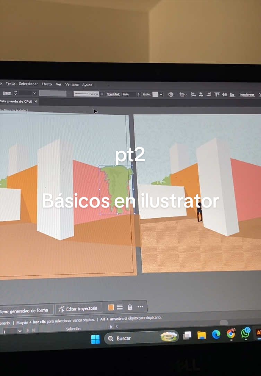Image resolution: width=261 pixels, height=376 pixels.
Task: Click the Trazo stroke label link
Action: point(7,93)
